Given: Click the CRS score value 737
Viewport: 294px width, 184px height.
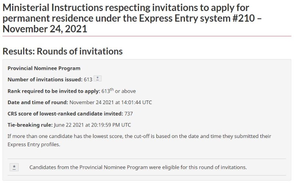Looking at the screenshot, I should click(x=129, y=114).
